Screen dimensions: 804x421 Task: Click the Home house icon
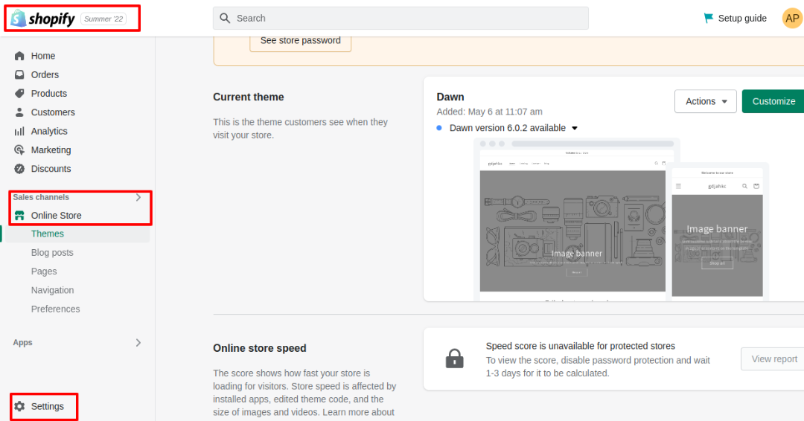(19, 56)
